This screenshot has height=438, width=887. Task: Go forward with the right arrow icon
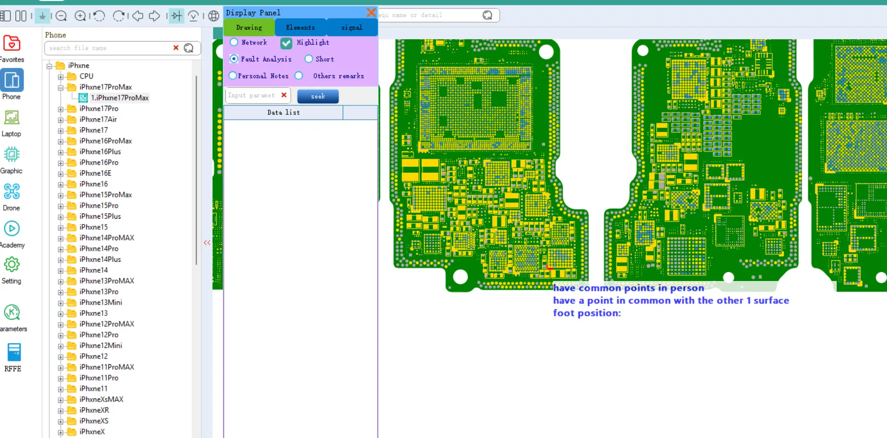point(154,16)
